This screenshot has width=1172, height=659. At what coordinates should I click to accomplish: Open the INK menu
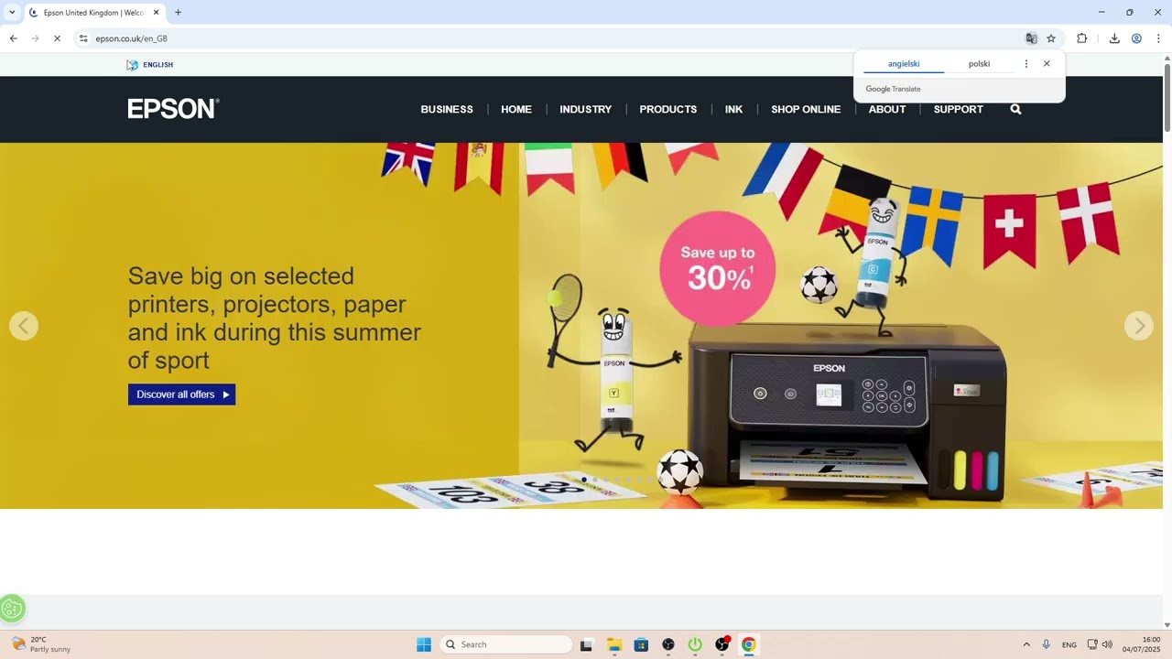coord(734,109)
